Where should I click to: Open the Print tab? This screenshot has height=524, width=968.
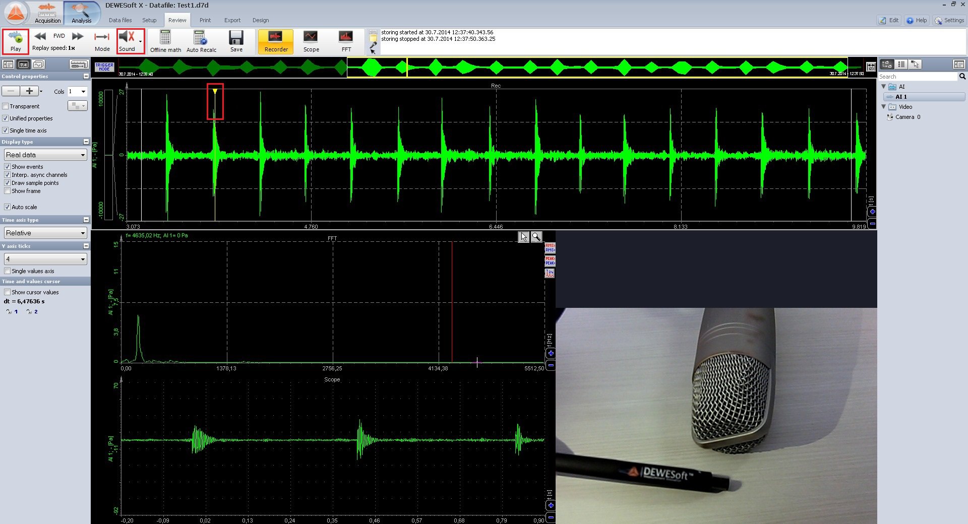coord(205,20)
